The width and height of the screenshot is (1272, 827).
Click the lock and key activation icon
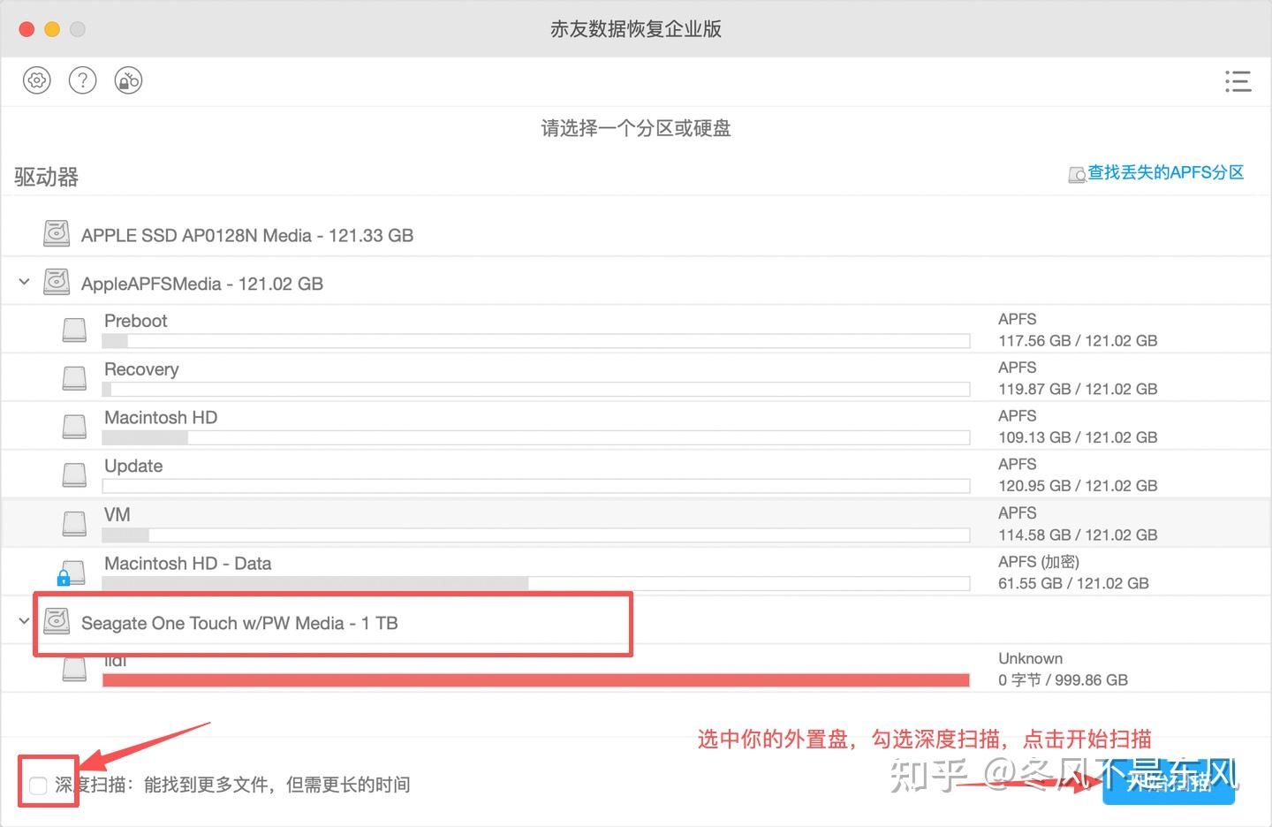click(x=128, y=81)
